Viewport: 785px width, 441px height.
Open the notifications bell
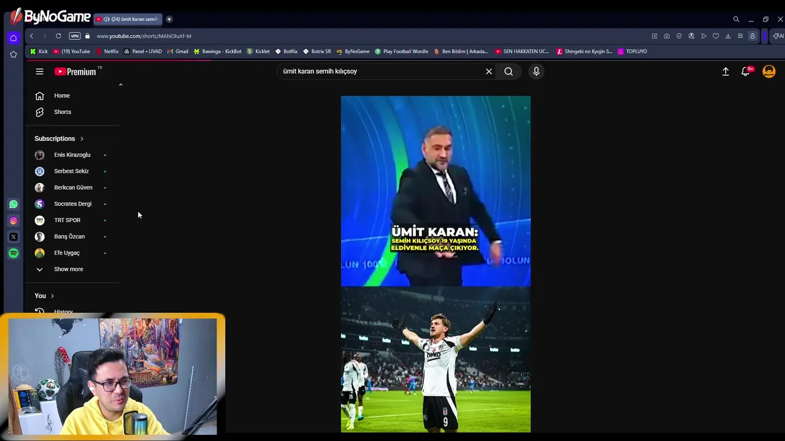click(746, 72)
